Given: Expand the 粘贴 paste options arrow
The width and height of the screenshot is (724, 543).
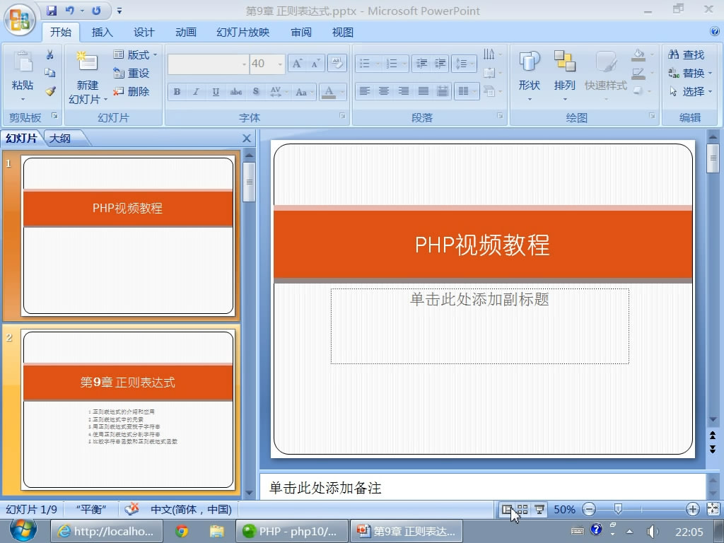Looking at the screenshot, I should pos(23,99).
